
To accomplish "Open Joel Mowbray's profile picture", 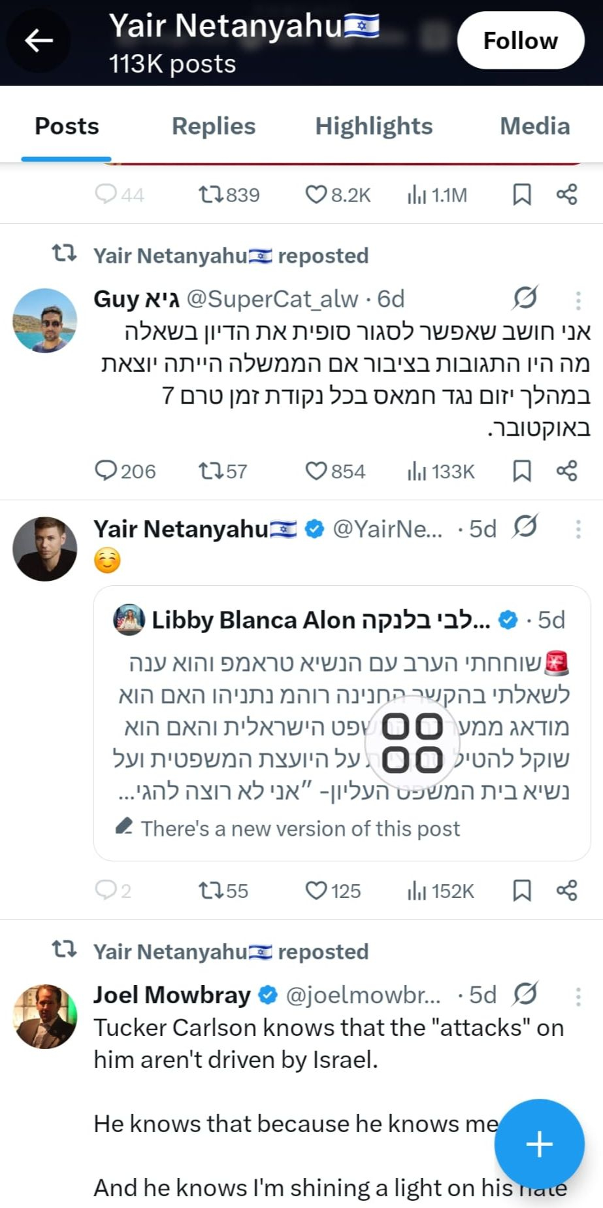I will [x=45, y=1016].
